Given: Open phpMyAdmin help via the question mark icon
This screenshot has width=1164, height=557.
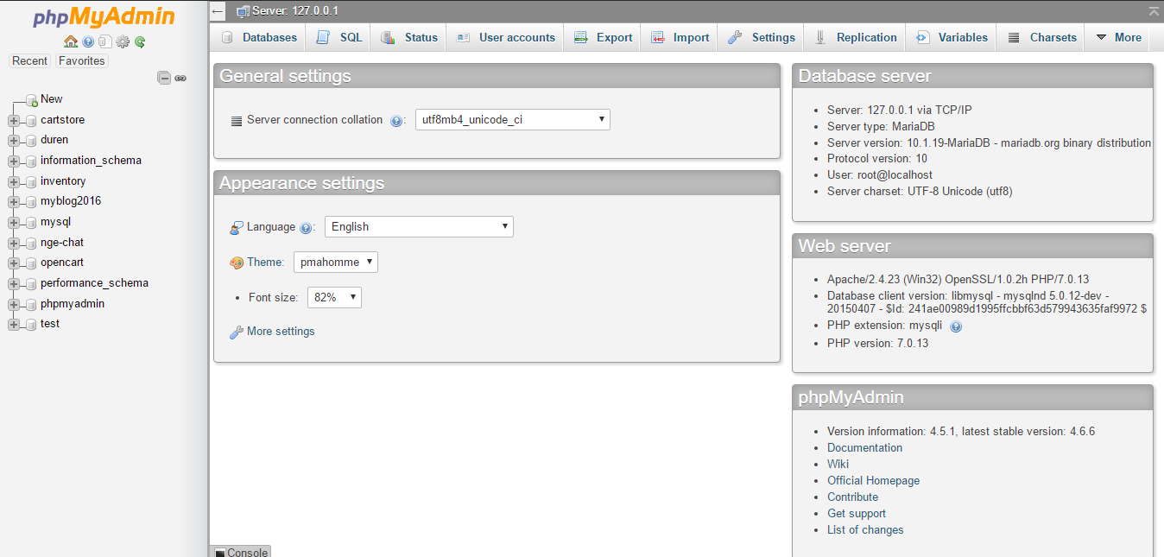Looking at the screenshot, I should click(87, 41).
